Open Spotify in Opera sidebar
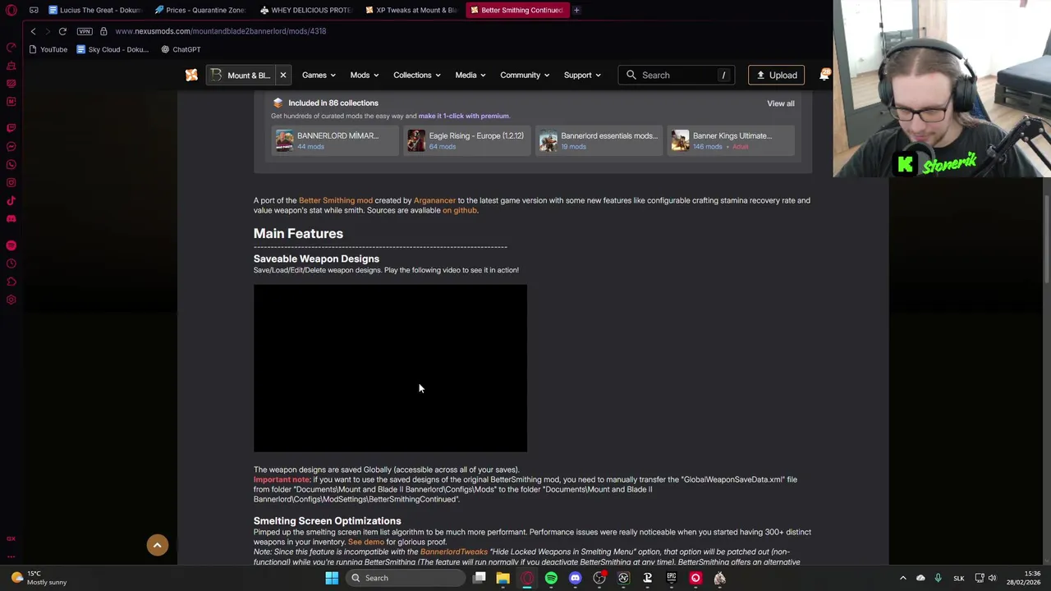The width and height of the screenshot is (1051, 591). point(11,245)
